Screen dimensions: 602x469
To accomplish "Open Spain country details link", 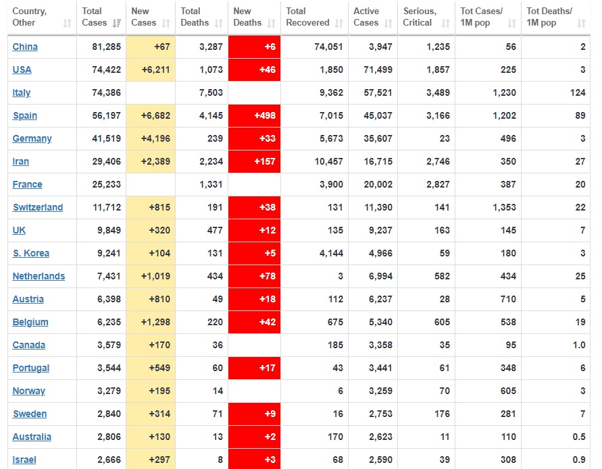I will pyautogui.click(x=25, y=116).
